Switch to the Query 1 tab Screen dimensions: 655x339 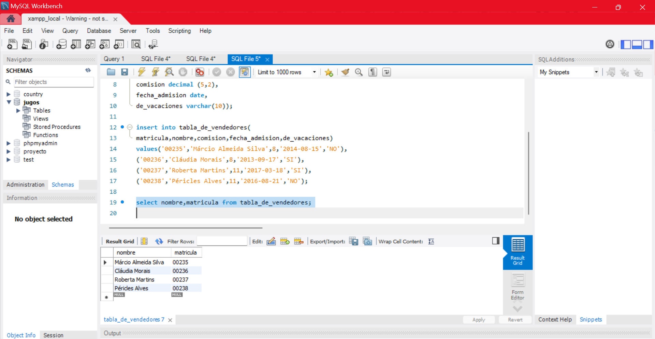coord(114,59)
